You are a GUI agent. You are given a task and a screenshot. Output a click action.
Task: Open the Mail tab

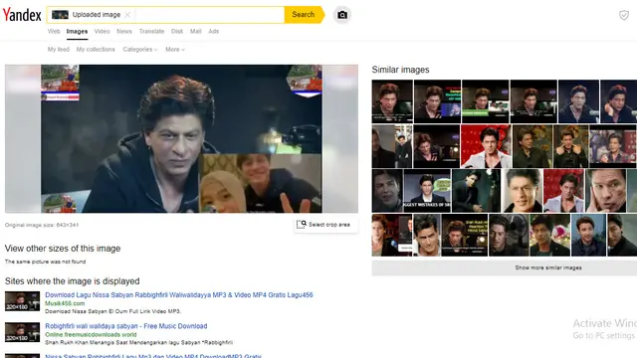(x=196, y=31)
